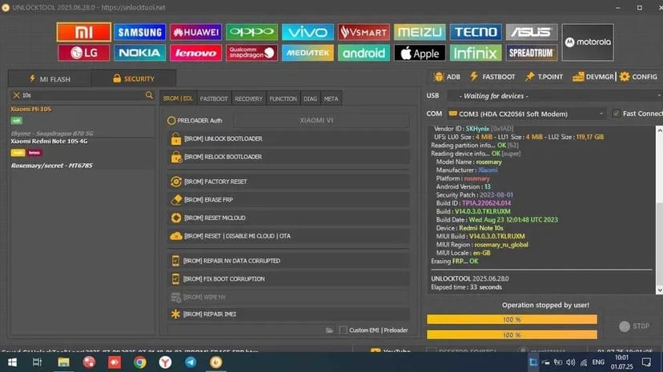Click the STOP button
Screen dimensions: 663x372
click(x=634, y=326)
